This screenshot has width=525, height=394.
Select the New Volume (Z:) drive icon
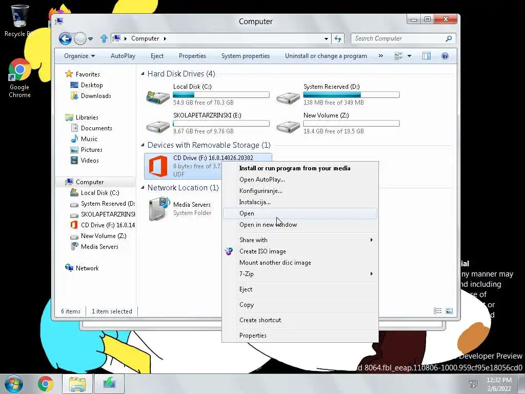[288, 126]
